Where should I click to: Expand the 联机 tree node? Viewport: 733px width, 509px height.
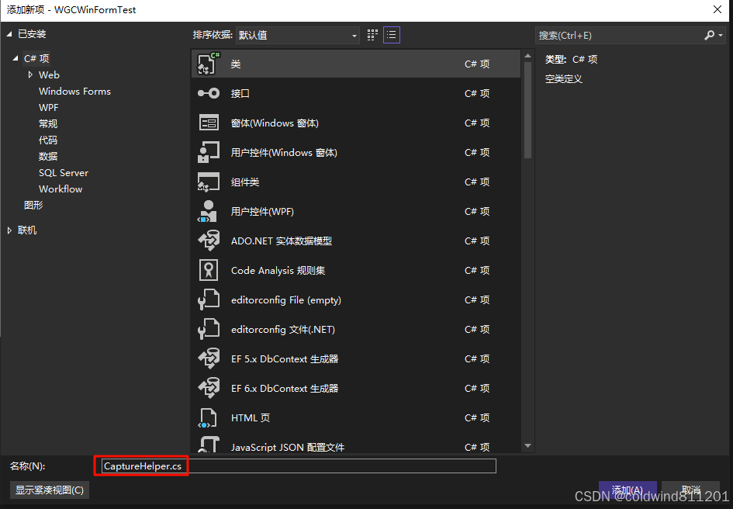click(x=9, y=230)
